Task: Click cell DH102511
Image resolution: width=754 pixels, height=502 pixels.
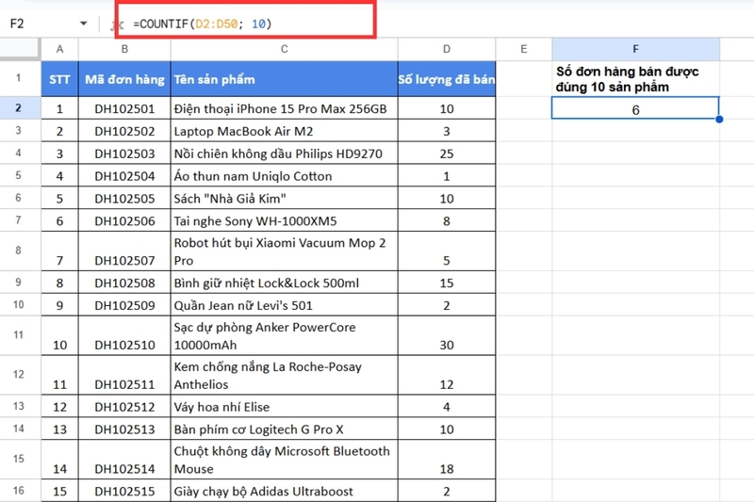Action: click(124, 375)
